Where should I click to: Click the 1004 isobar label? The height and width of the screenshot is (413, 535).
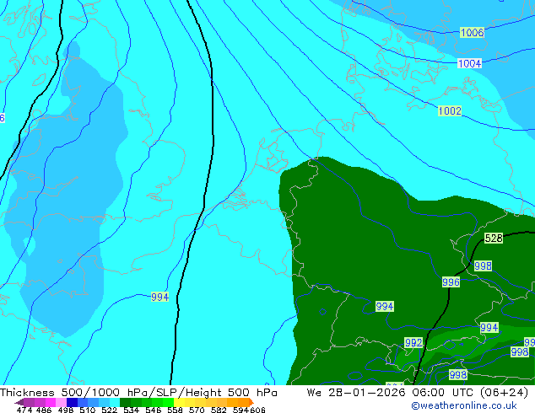[x=469, y=63]
